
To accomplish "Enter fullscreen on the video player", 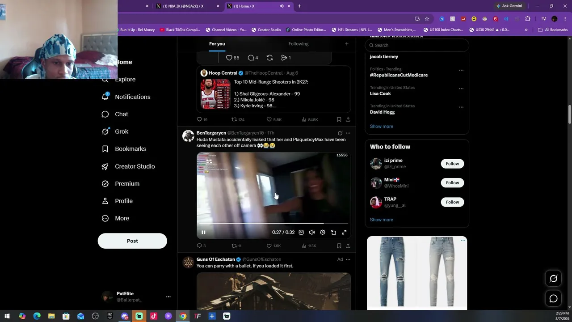I will [344, 232].
